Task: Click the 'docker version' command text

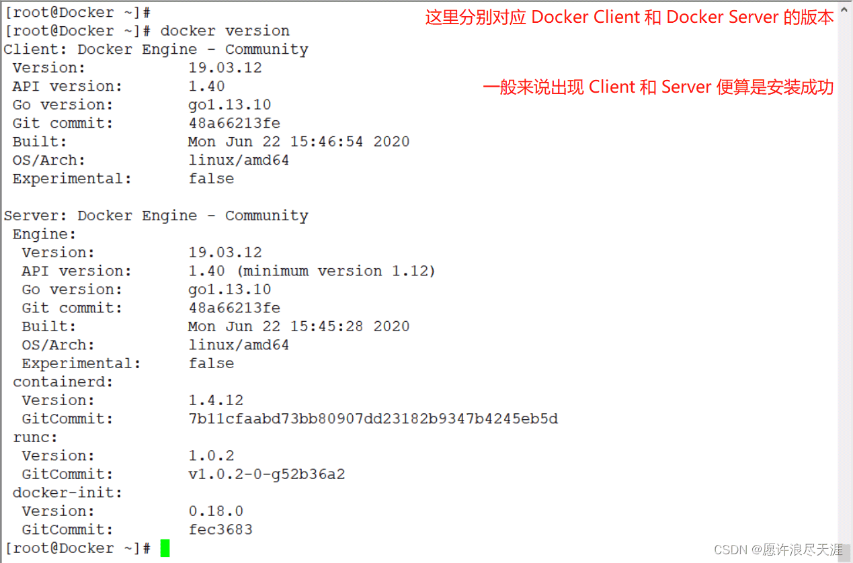Action: tap(225, 31)
